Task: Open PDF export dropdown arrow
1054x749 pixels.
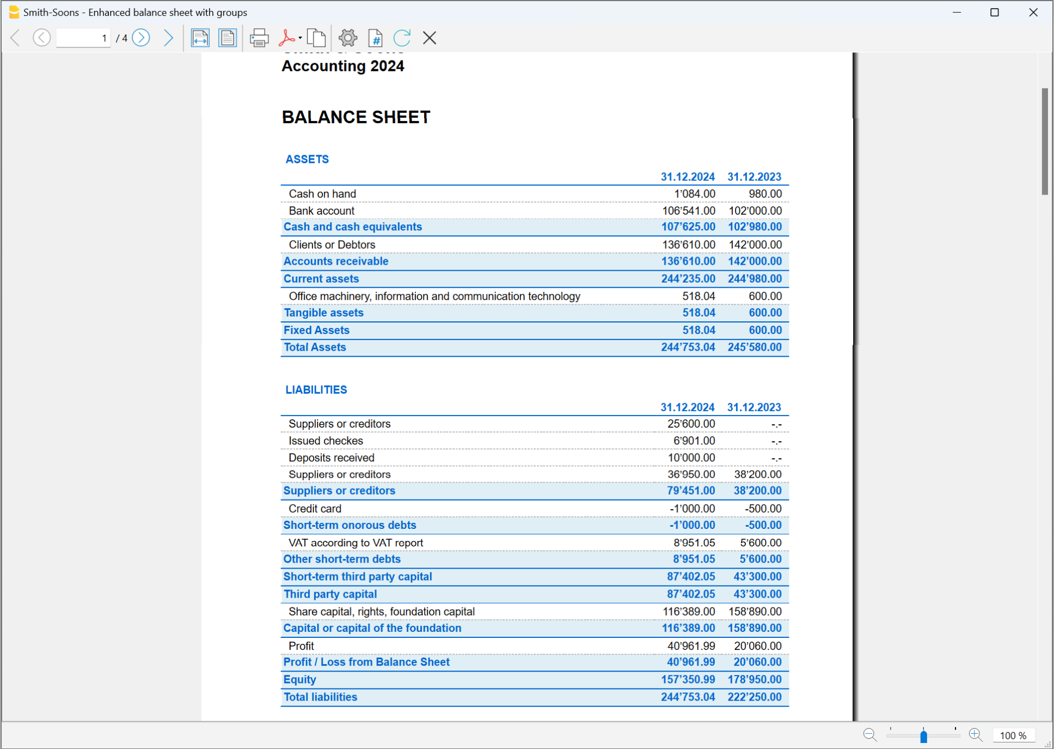Action: click(300, 38)
